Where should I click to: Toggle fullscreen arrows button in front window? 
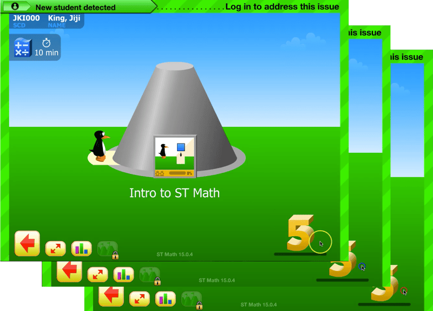(x=56, y=248)
